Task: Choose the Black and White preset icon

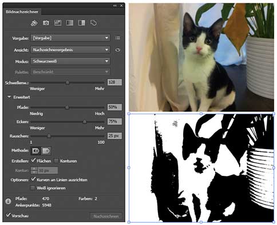Action: pos(81,23)
